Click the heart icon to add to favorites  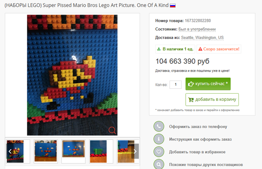click(159, 152)
